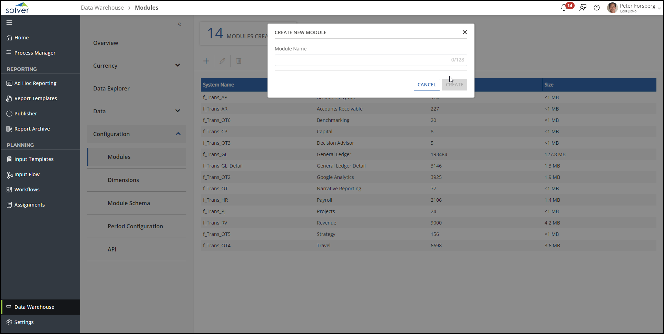Go to Period Configuration
Screen dimensions: 664x334
(135, 226)
